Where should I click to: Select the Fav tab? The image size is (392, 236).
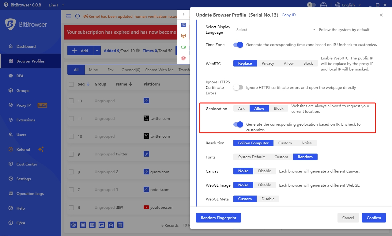pos(111,70)
